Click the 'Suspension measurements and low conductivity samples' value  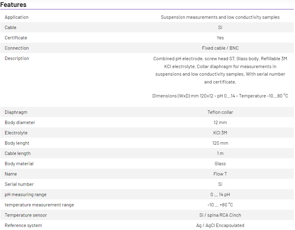pyautogui.click(x=220, y=17)
